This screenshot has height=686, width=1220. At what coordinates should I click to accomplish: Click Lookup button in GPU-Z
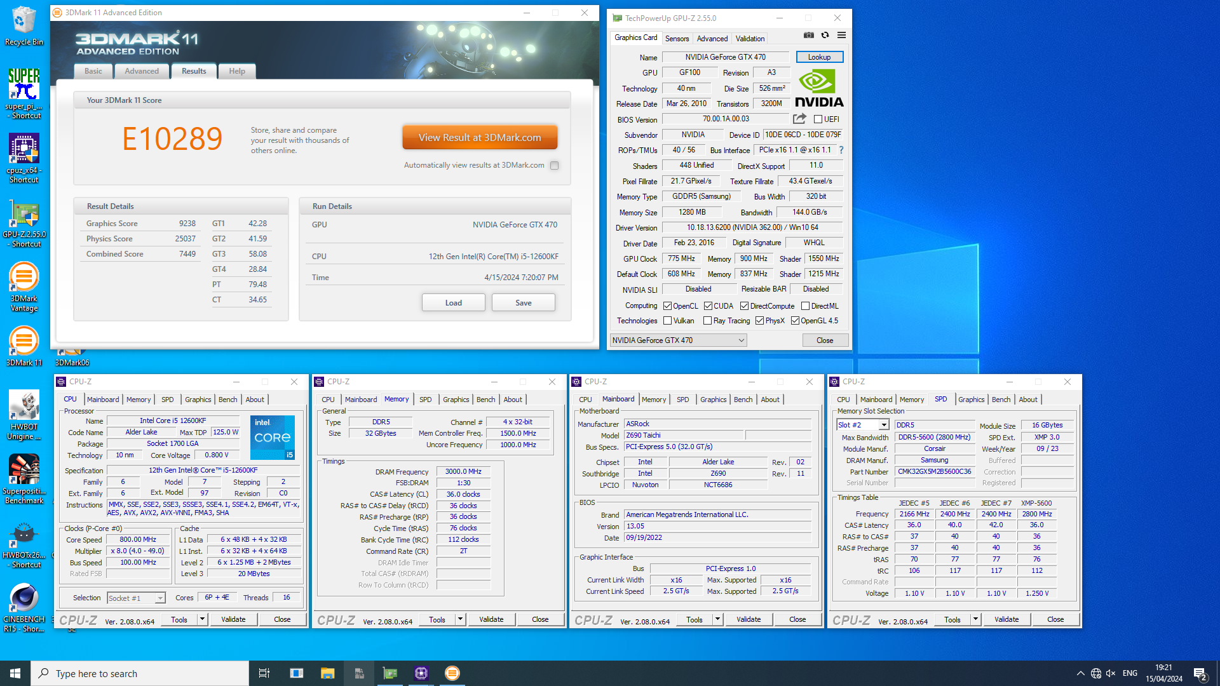tap(819, 57)
